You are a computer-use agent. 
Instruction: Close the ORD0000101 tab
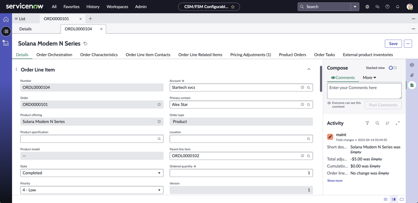(x=81, y=19)
